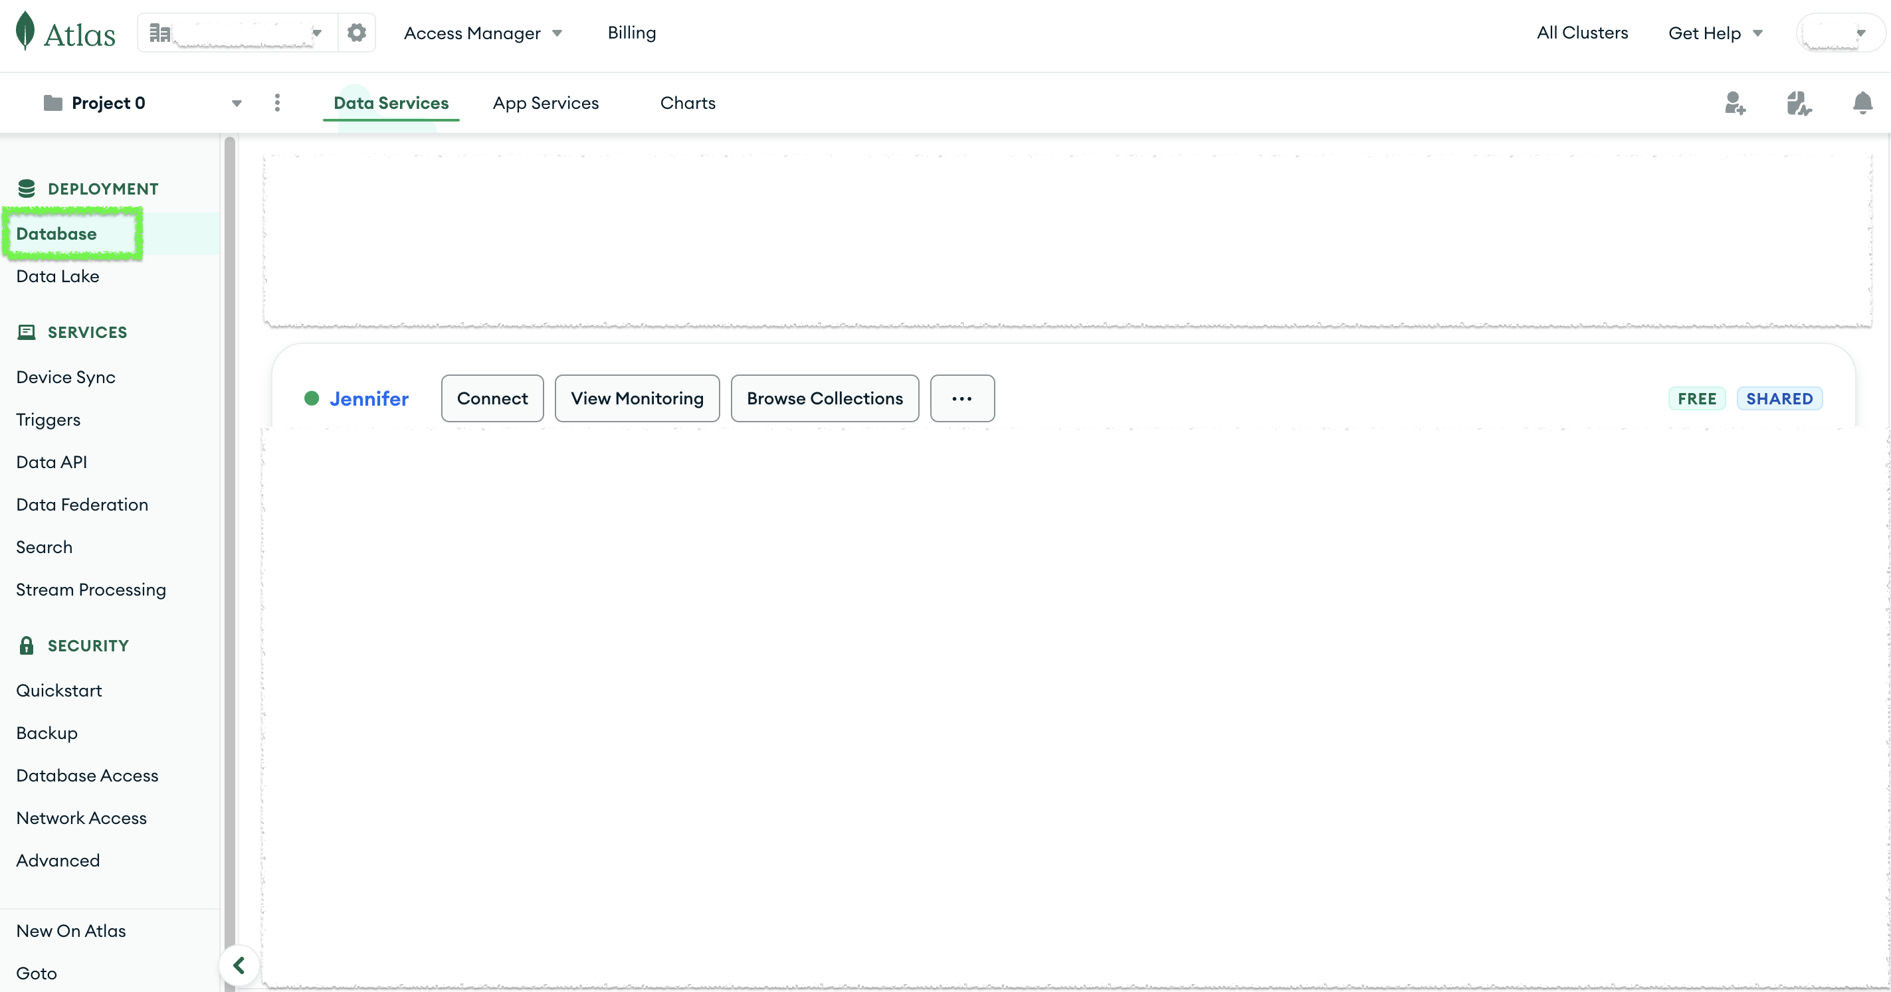Switch to App Services tab
The height and width of the screenshot is (992, 1891).
546,103
